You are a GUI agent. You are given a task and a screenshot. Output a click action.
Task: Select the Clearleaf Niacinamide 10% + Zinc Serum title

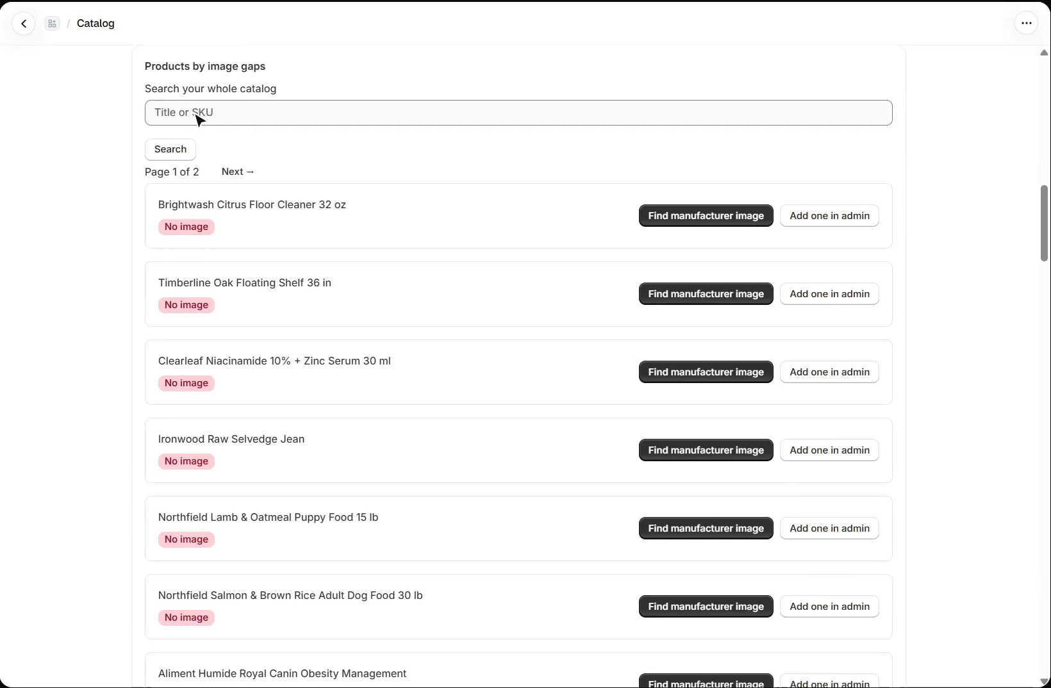tap(274, 361)
